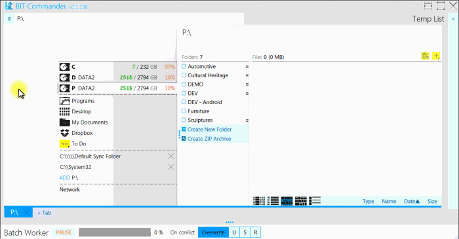
Task: Expand the DEV folder menu handle
Action: tap(247, 94)
